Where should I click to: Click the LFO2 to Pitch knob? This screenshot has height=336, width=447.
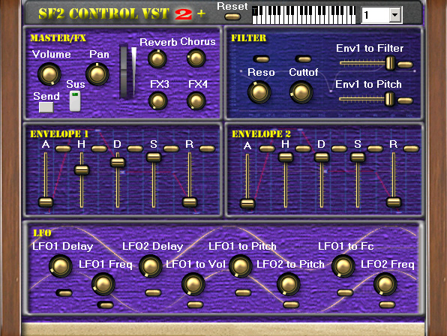[x=288, y=284]
